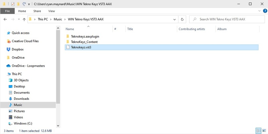Click the Search WIN Tekno Keyz field
The image size is (268, 134).
[x=227, y=19]
